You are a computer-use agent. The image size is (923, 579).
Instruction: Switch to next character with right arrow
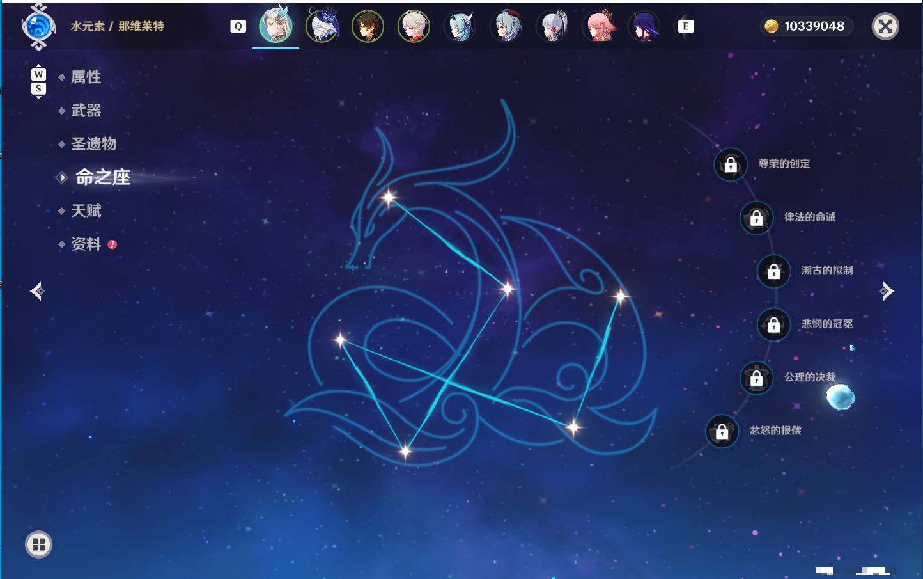(x=887, y=291)
